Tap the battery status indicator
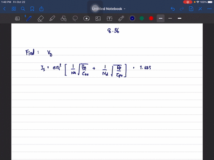 point(210,2)
